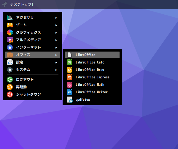Click the green ログアウト icon

point(10,80)
